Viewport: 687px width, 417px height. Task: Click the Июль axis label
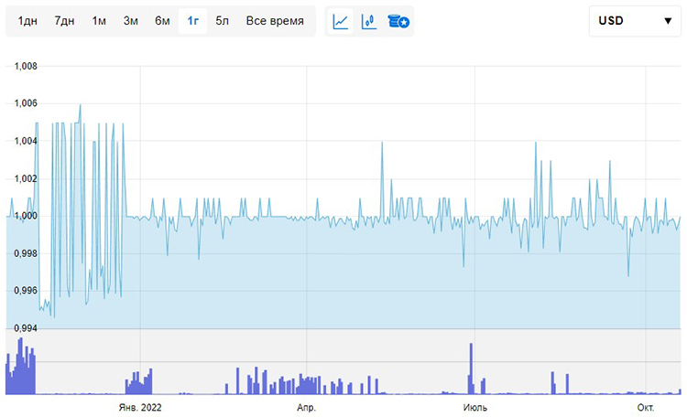click(474, 407)
